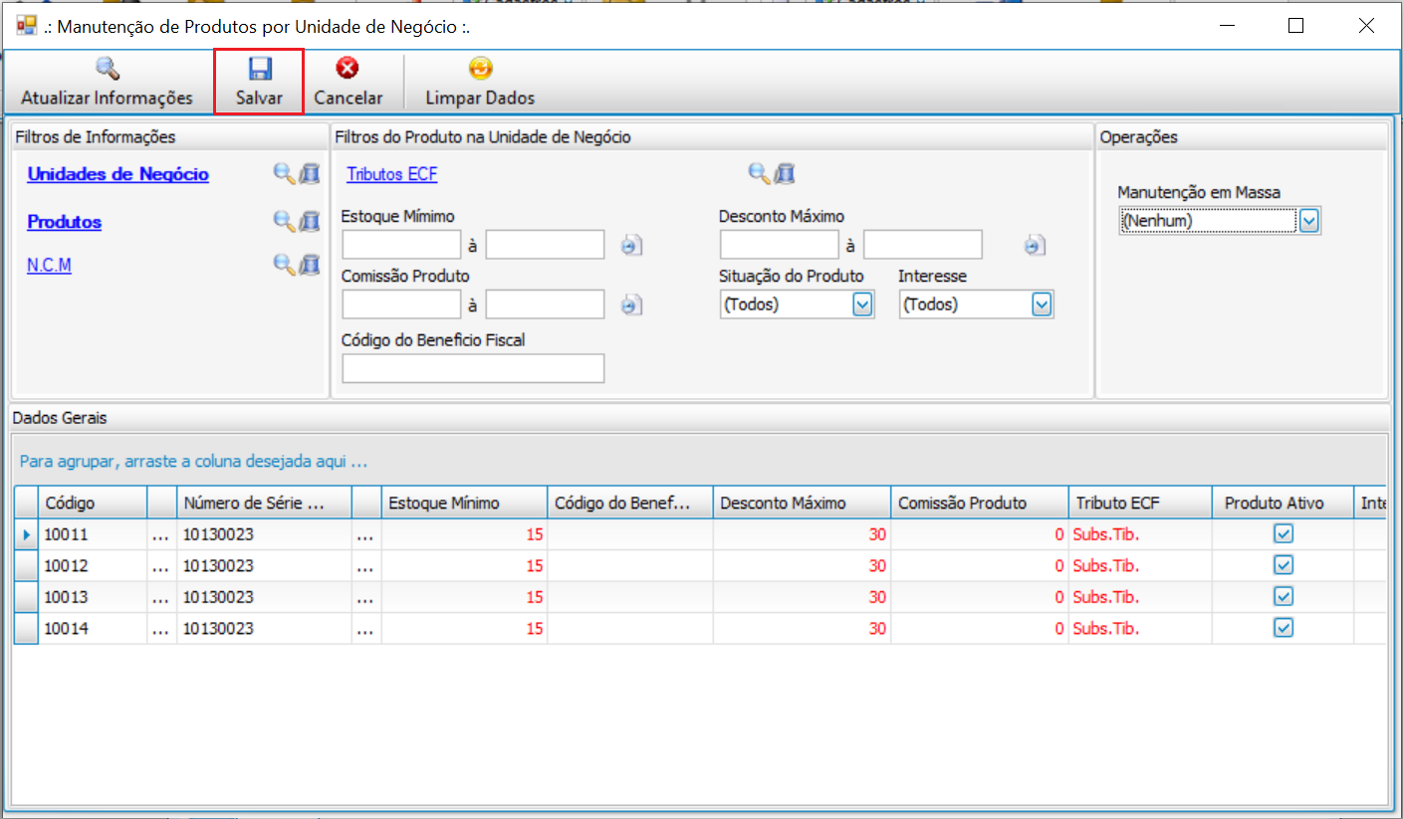The image size is (1403, 819).
Task: Clear the Unidades de Negócio filter icon
Action: (310, 174)
